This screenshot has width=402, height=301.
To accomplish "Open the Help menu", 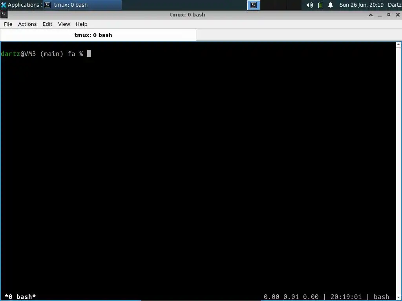I will tap(82, 24).
